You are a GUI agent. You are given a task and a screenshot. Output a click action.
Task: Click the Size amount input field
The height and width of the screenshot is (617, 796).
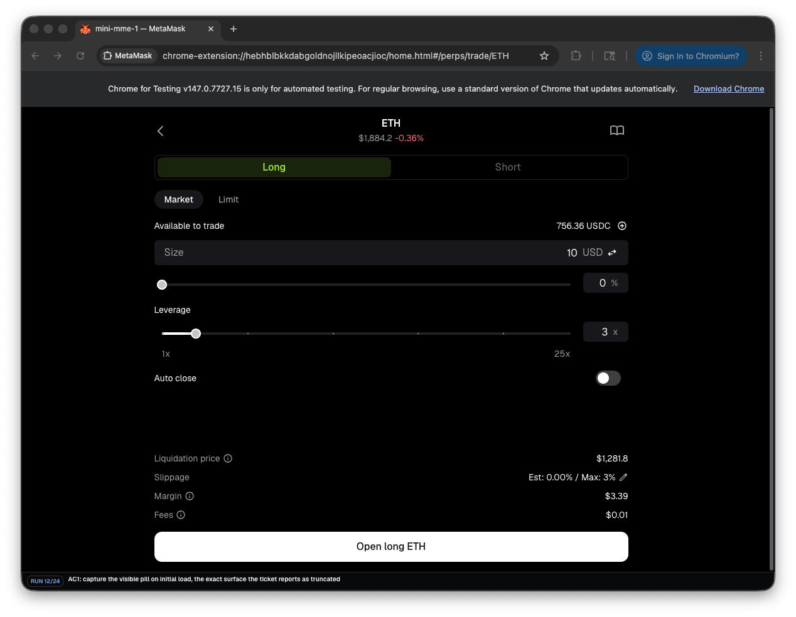click(x=391, y=253)
